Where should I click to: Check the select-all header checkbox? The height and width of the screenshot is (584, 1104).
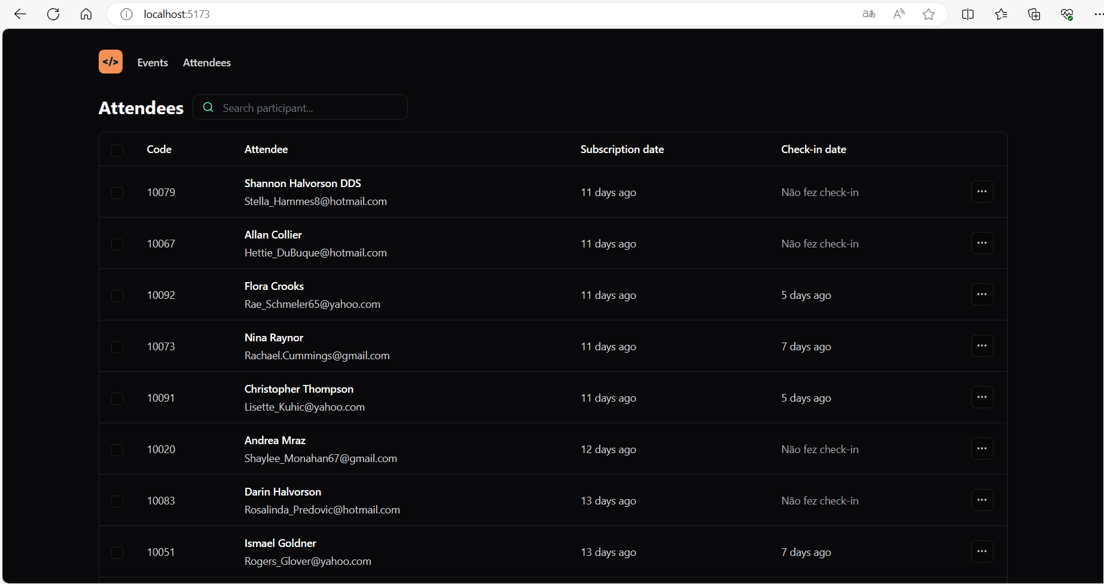(117, 150)
